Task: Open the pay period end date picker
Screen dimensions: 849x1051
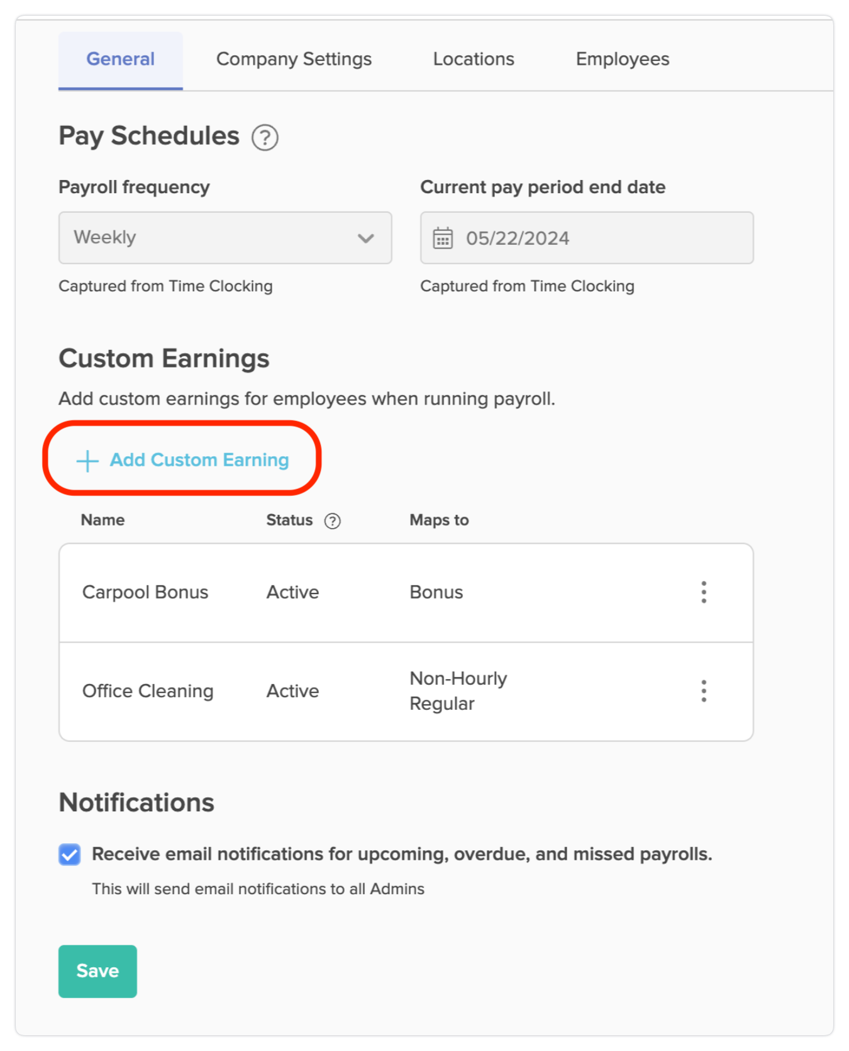Action: point(586,238)
